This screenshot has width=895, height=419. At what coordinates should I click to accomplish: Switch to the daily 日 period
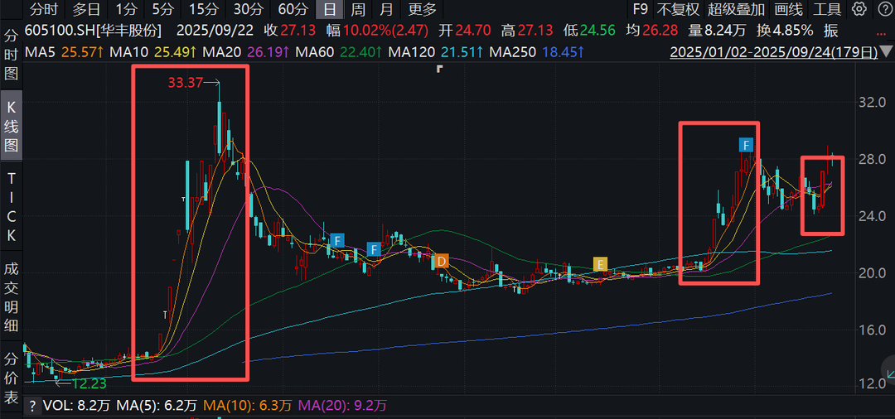point(330,10)
